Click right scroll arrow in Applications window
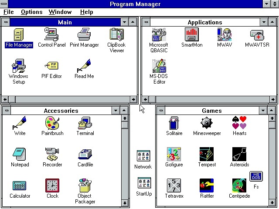279x209 pixels. pos(273,99)
